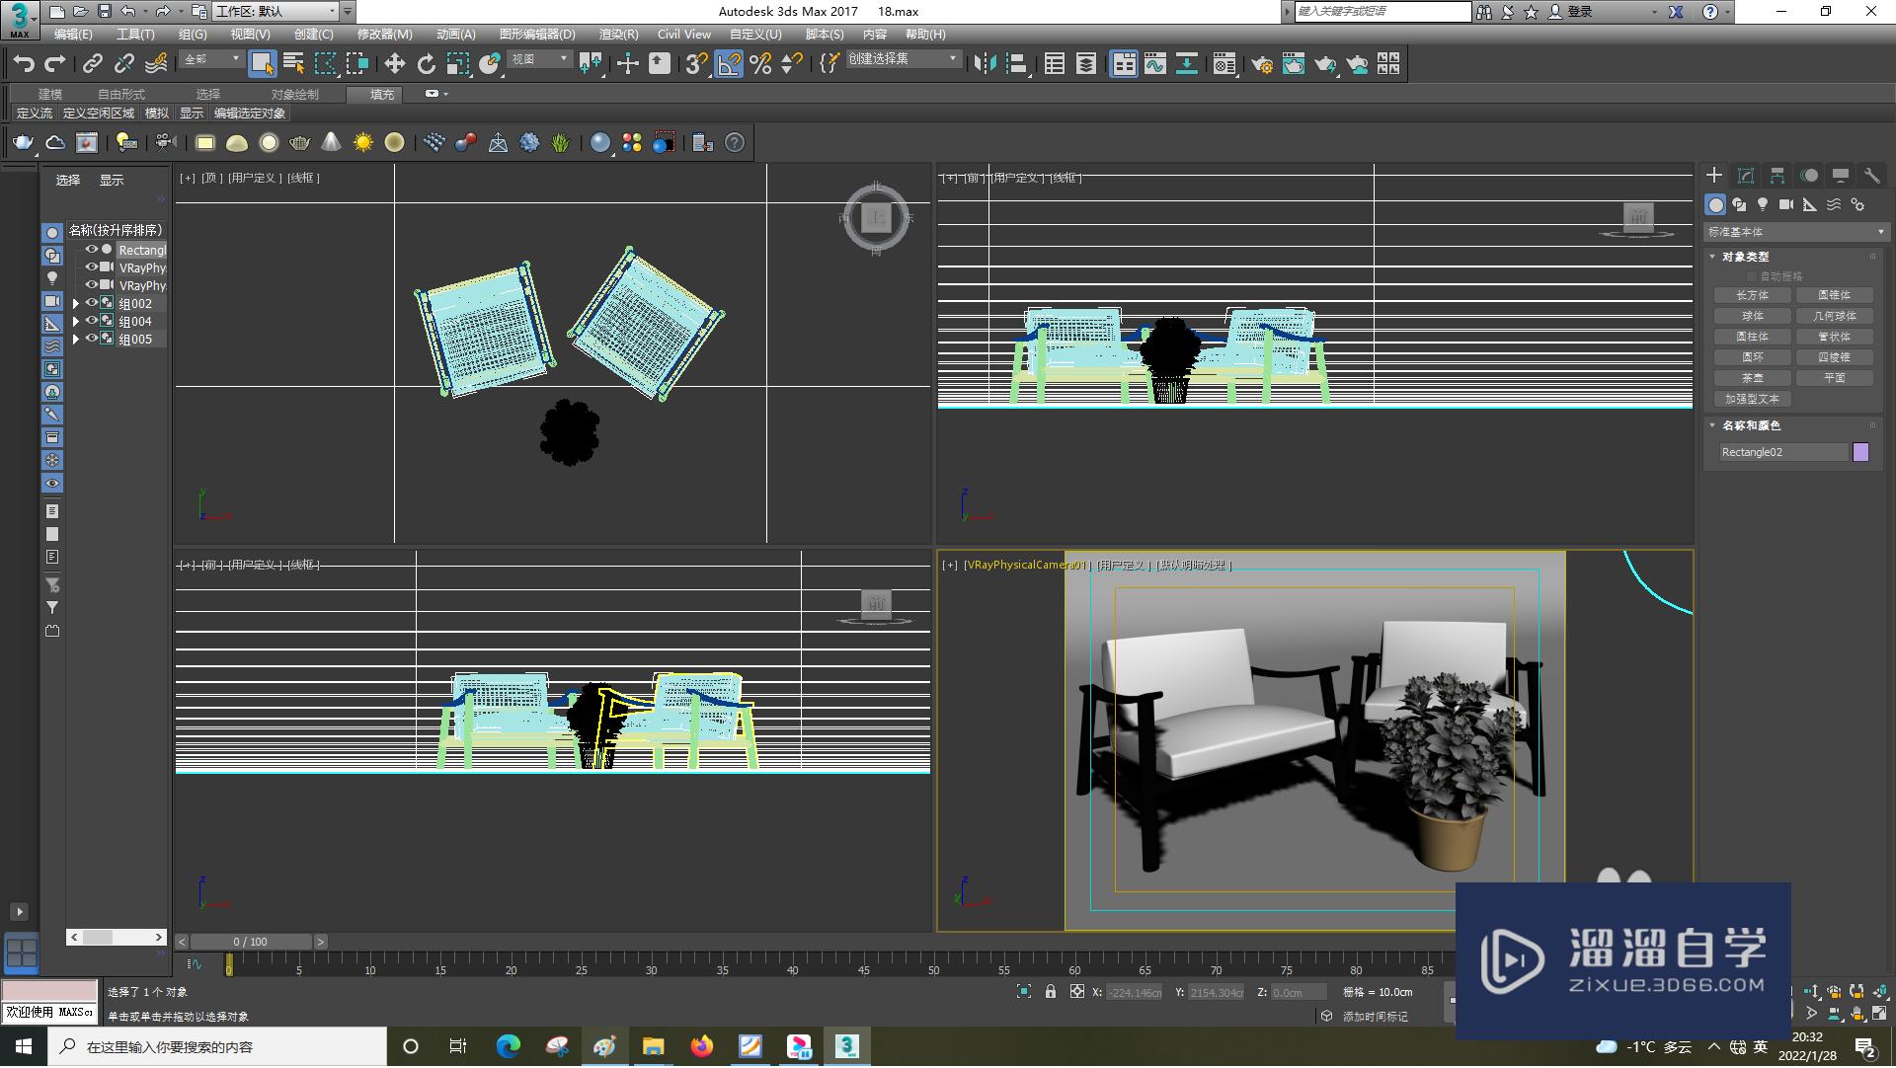This screenshot has height=1068, width=1896.
Task: Click the Undo arrow in main toolbar
Action: [24, 64]
